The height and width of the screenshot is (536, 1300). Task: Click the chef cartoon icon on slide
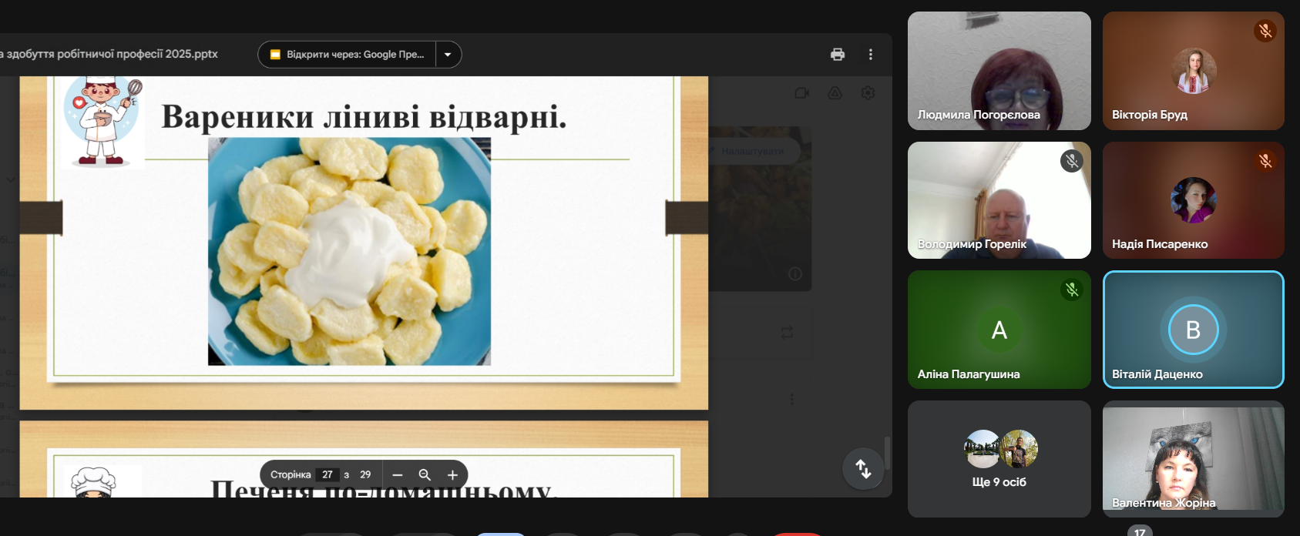[102, 121]
